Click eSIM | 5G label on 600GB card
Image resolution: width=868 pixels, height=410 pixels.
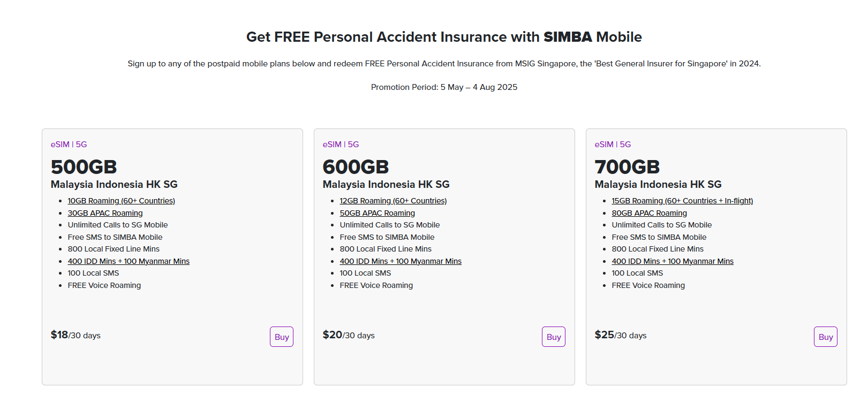coord(341,145)
